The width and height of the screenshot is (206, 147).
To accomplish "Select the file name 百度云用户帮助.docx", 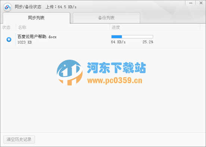I will click(x=37, y=37).
